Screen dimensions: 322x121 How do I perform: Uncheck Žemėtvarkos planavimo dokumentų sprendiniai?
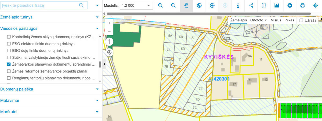tap(9, 64)
